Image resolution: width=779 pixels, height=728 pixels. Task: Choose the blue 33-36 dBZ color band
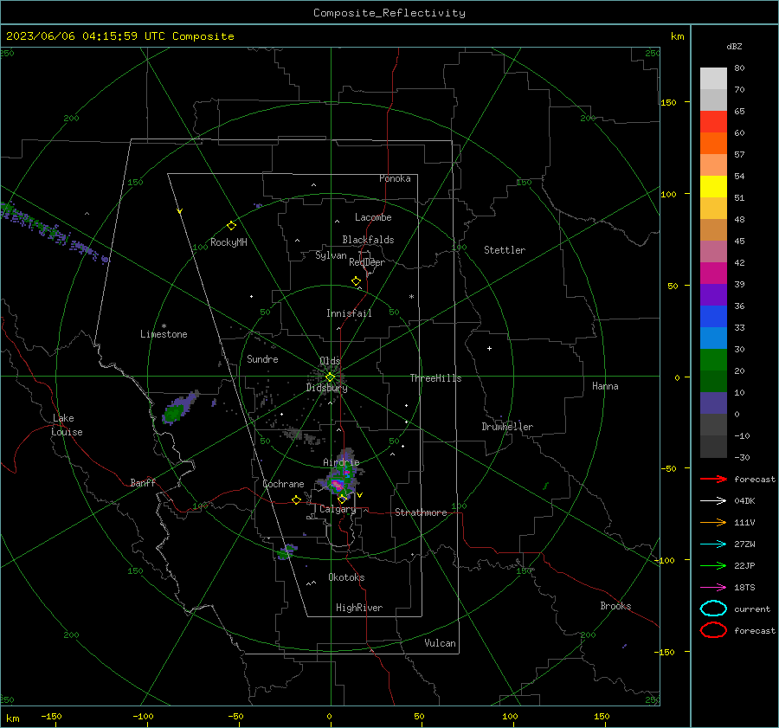(713, 317)
